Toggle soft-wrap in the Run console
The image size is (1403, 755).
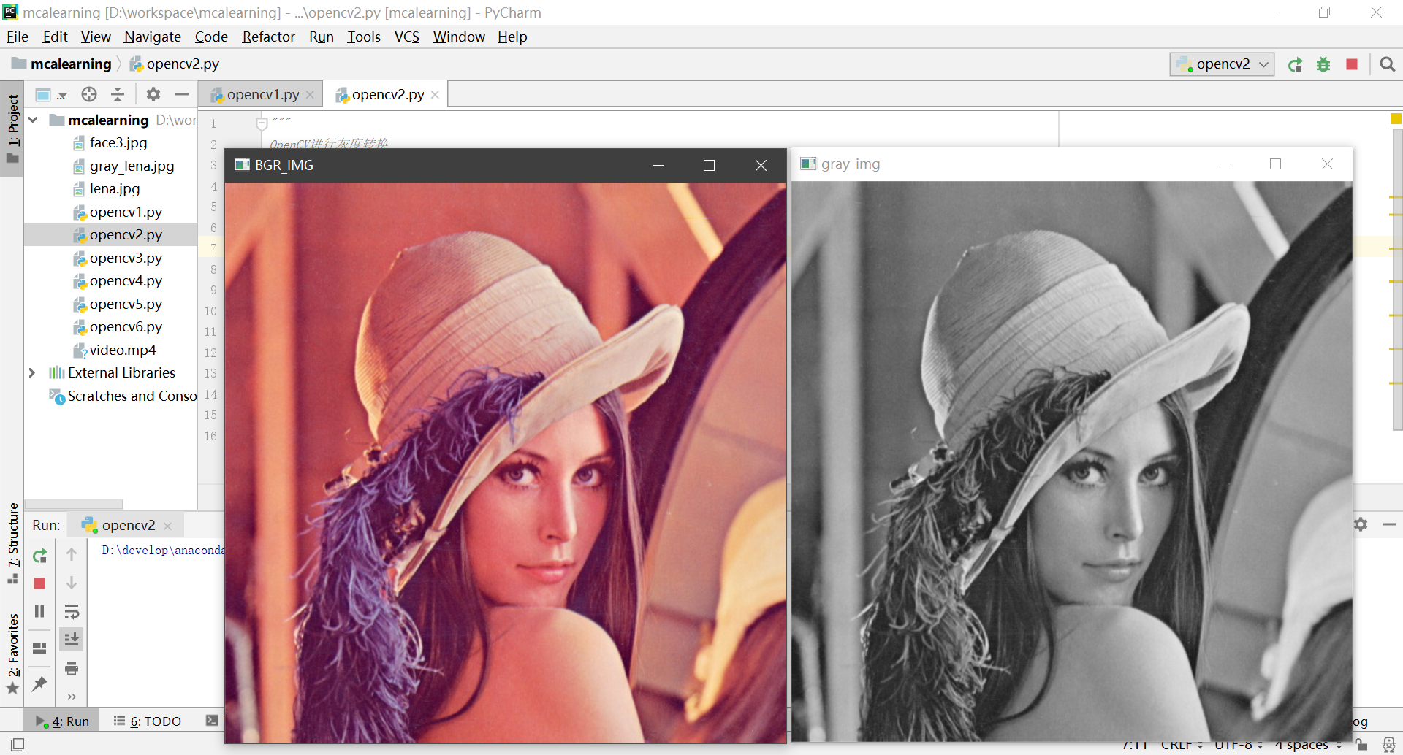(x=72, y=611)
